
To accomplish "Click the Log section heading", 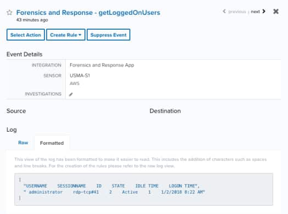I will [12, 129].
